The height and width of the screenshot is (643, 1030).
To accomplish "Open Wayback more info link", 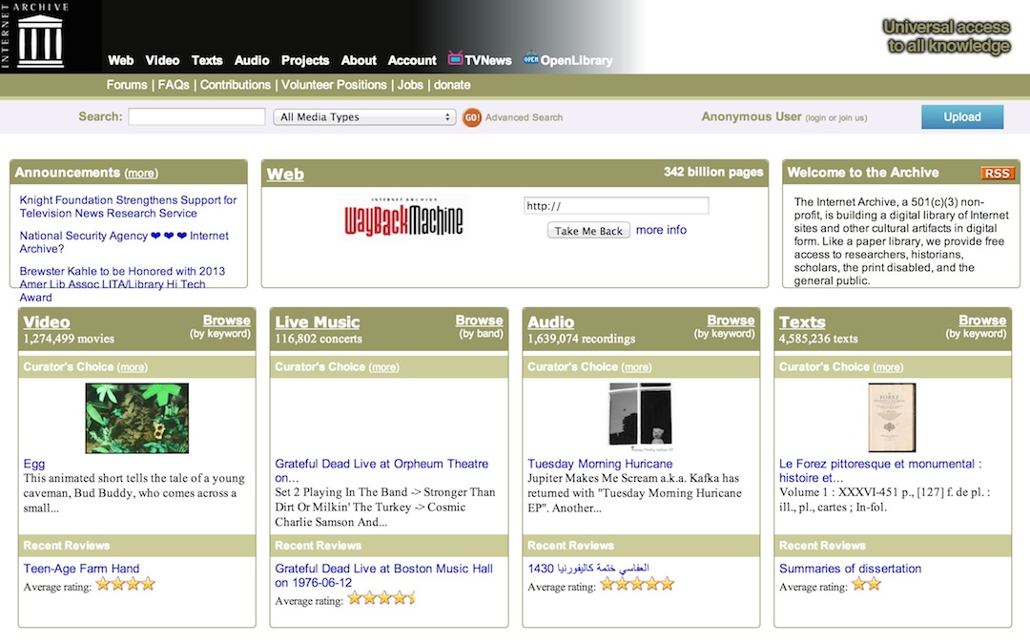I will coord(661,230).
